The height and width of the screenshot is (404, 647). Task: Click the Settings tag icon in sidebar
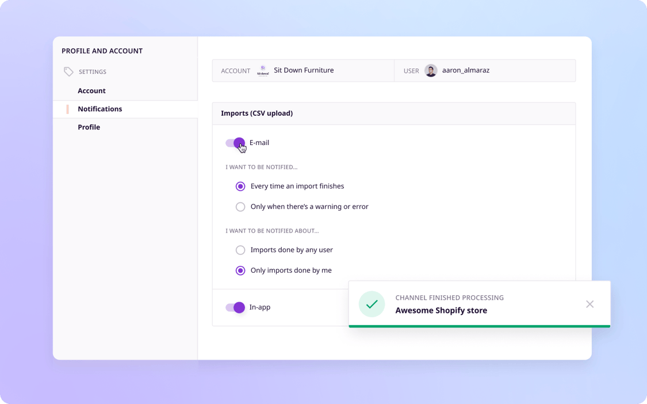pos(68,72)
